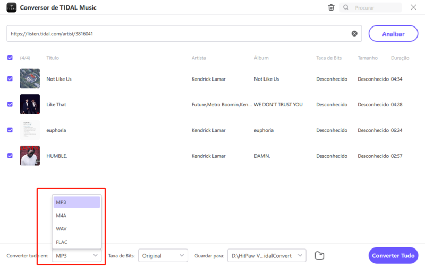Screen dimensions: 425x267
Task: Click the Analisar button
Action: pyautogui.click(x=393, y=34)
